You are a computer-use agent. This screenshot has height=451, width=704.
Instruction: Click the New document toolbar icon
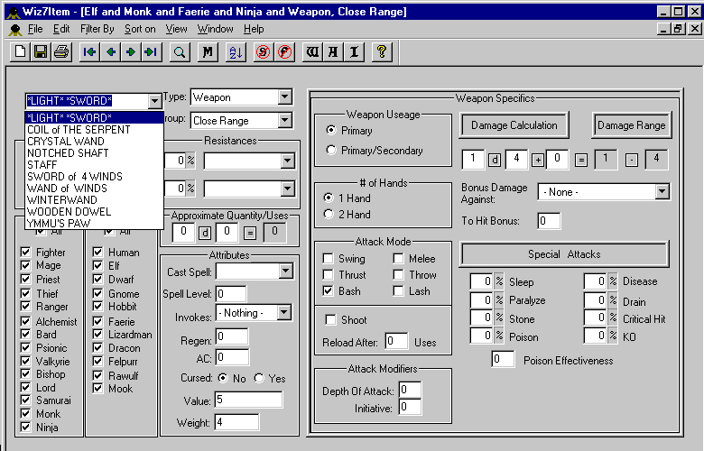(x=20, y=52)
